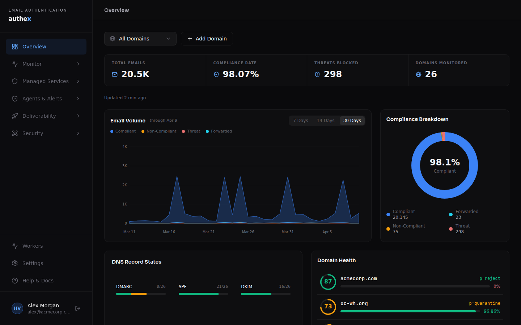Click the SPF progress bar
This screenshot has width=521, height=325.
click(203, 294)
